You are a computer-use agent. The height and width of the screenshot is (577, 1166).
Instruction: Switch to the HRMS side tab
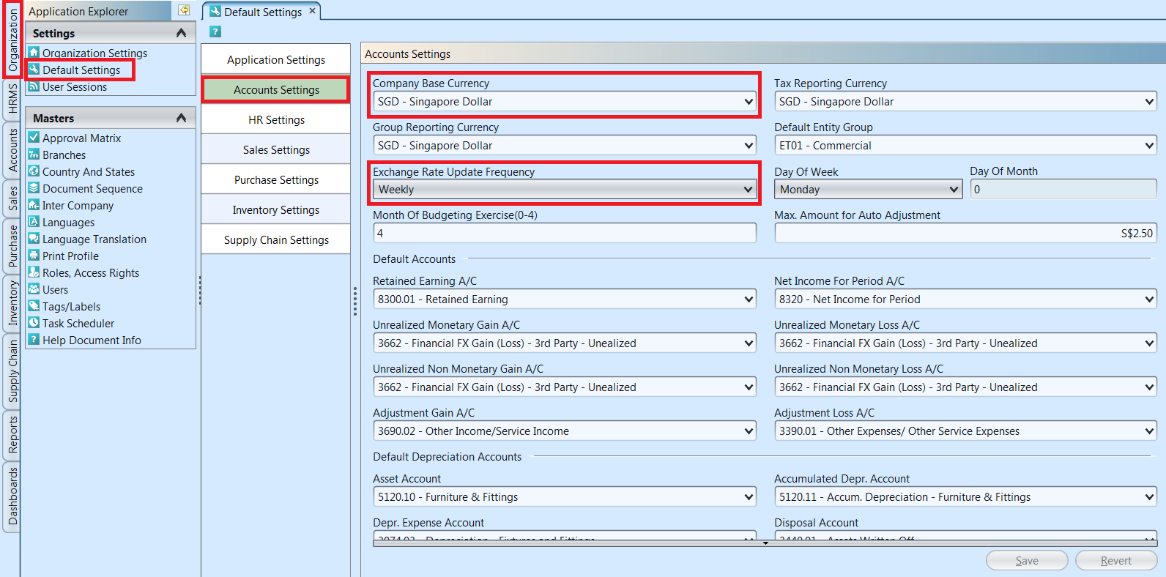tap(12, 100)
